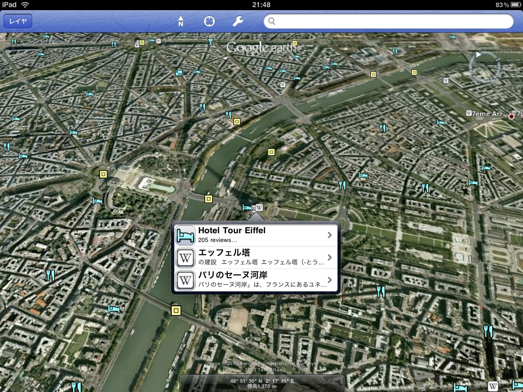This screenshot has width=523, height=392.
Task: Tap the coordinates and altitude panel
Action: tap(262, 384)
